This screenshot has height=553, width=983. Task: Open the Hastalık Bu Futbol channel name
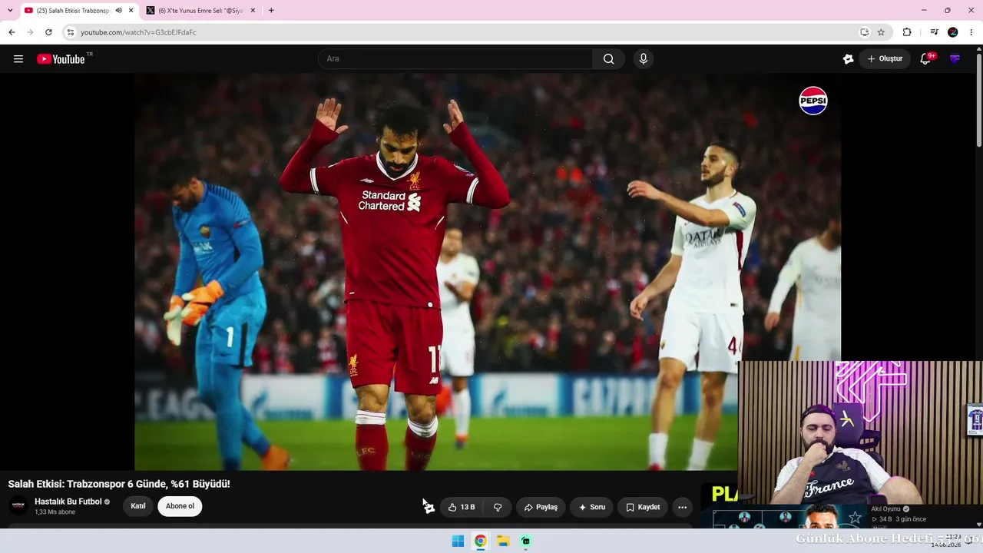(x=68, y=502)
